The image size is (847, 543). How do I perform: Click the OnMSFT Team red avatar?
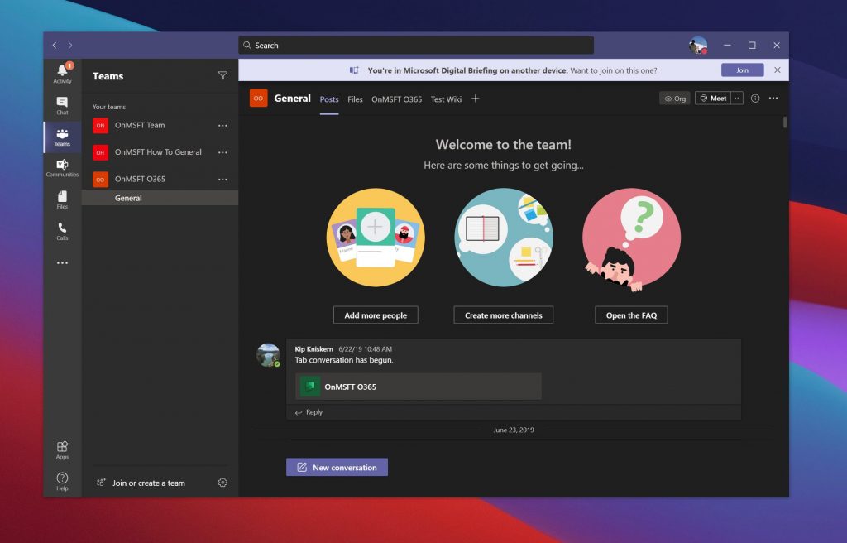click(100, 126)
